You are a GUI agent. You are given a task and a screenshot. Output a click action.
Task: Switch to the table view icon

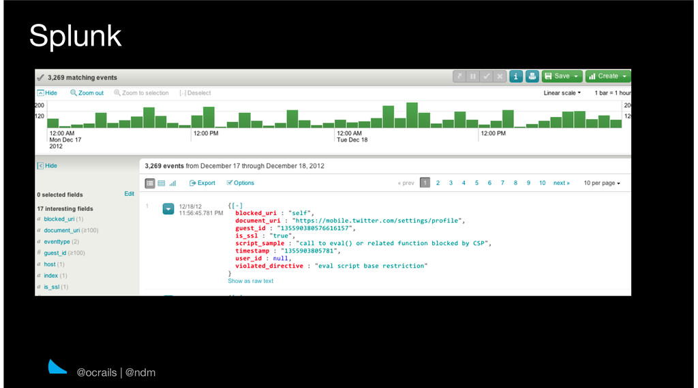(162, 183)
